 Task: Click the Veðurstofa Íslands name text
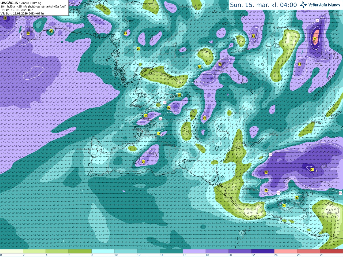[324, 5]
